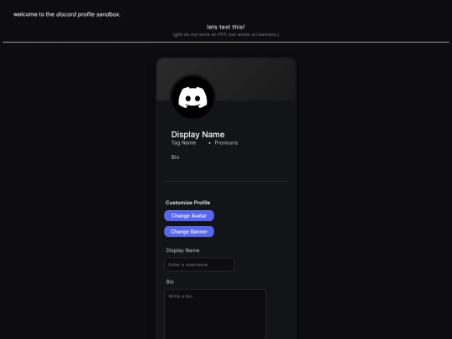Viewport: 452px width, 339px height.
Task: Click the Pronouns text in profile
Action: (226, 142)
